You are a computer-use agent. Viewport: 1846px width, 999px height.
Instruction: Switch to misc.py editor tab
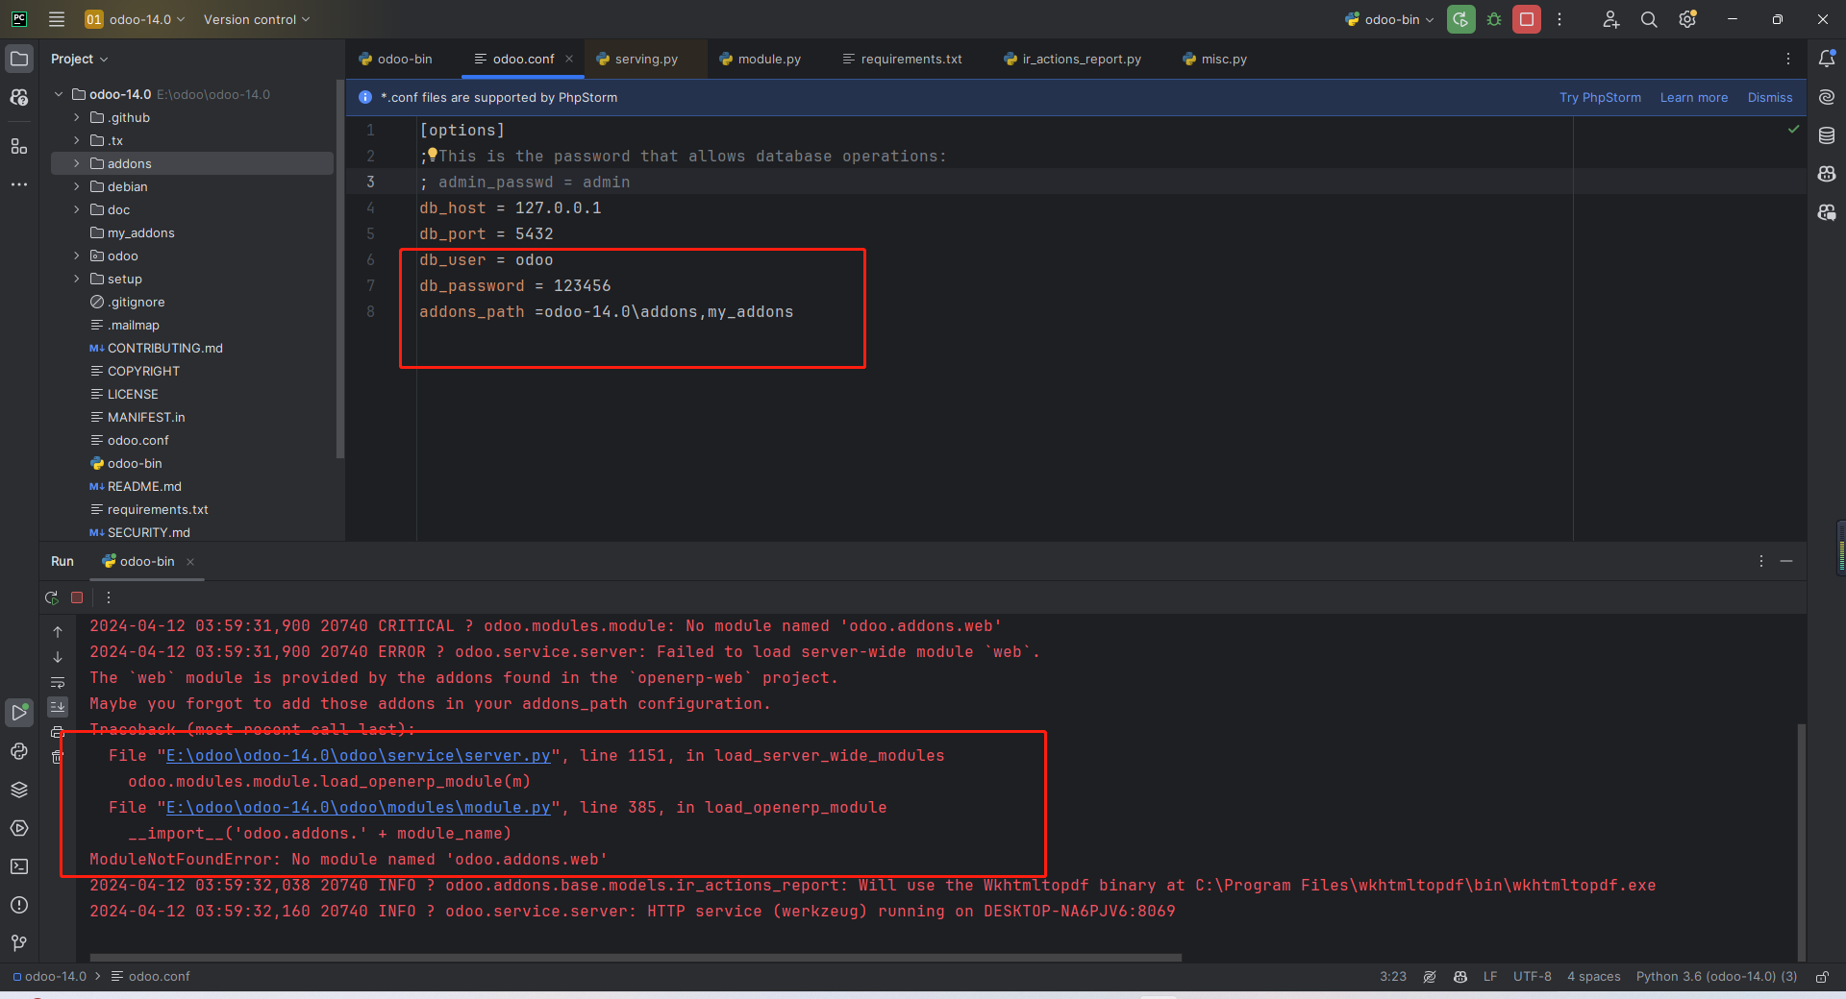[1215, 59]
